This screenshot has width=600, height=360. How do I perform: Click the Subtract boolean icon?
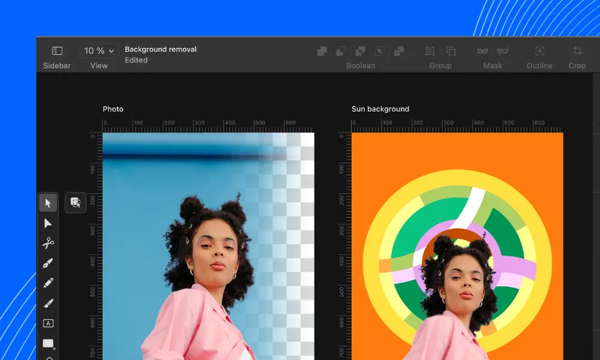pos(342,51)
